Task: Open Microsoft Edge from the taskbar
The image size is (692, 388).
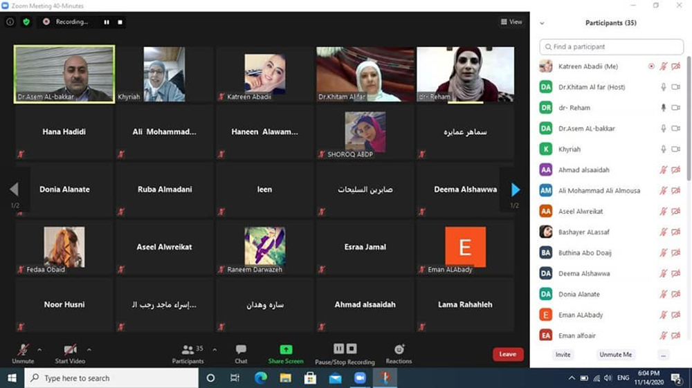Action: [261, 378]
